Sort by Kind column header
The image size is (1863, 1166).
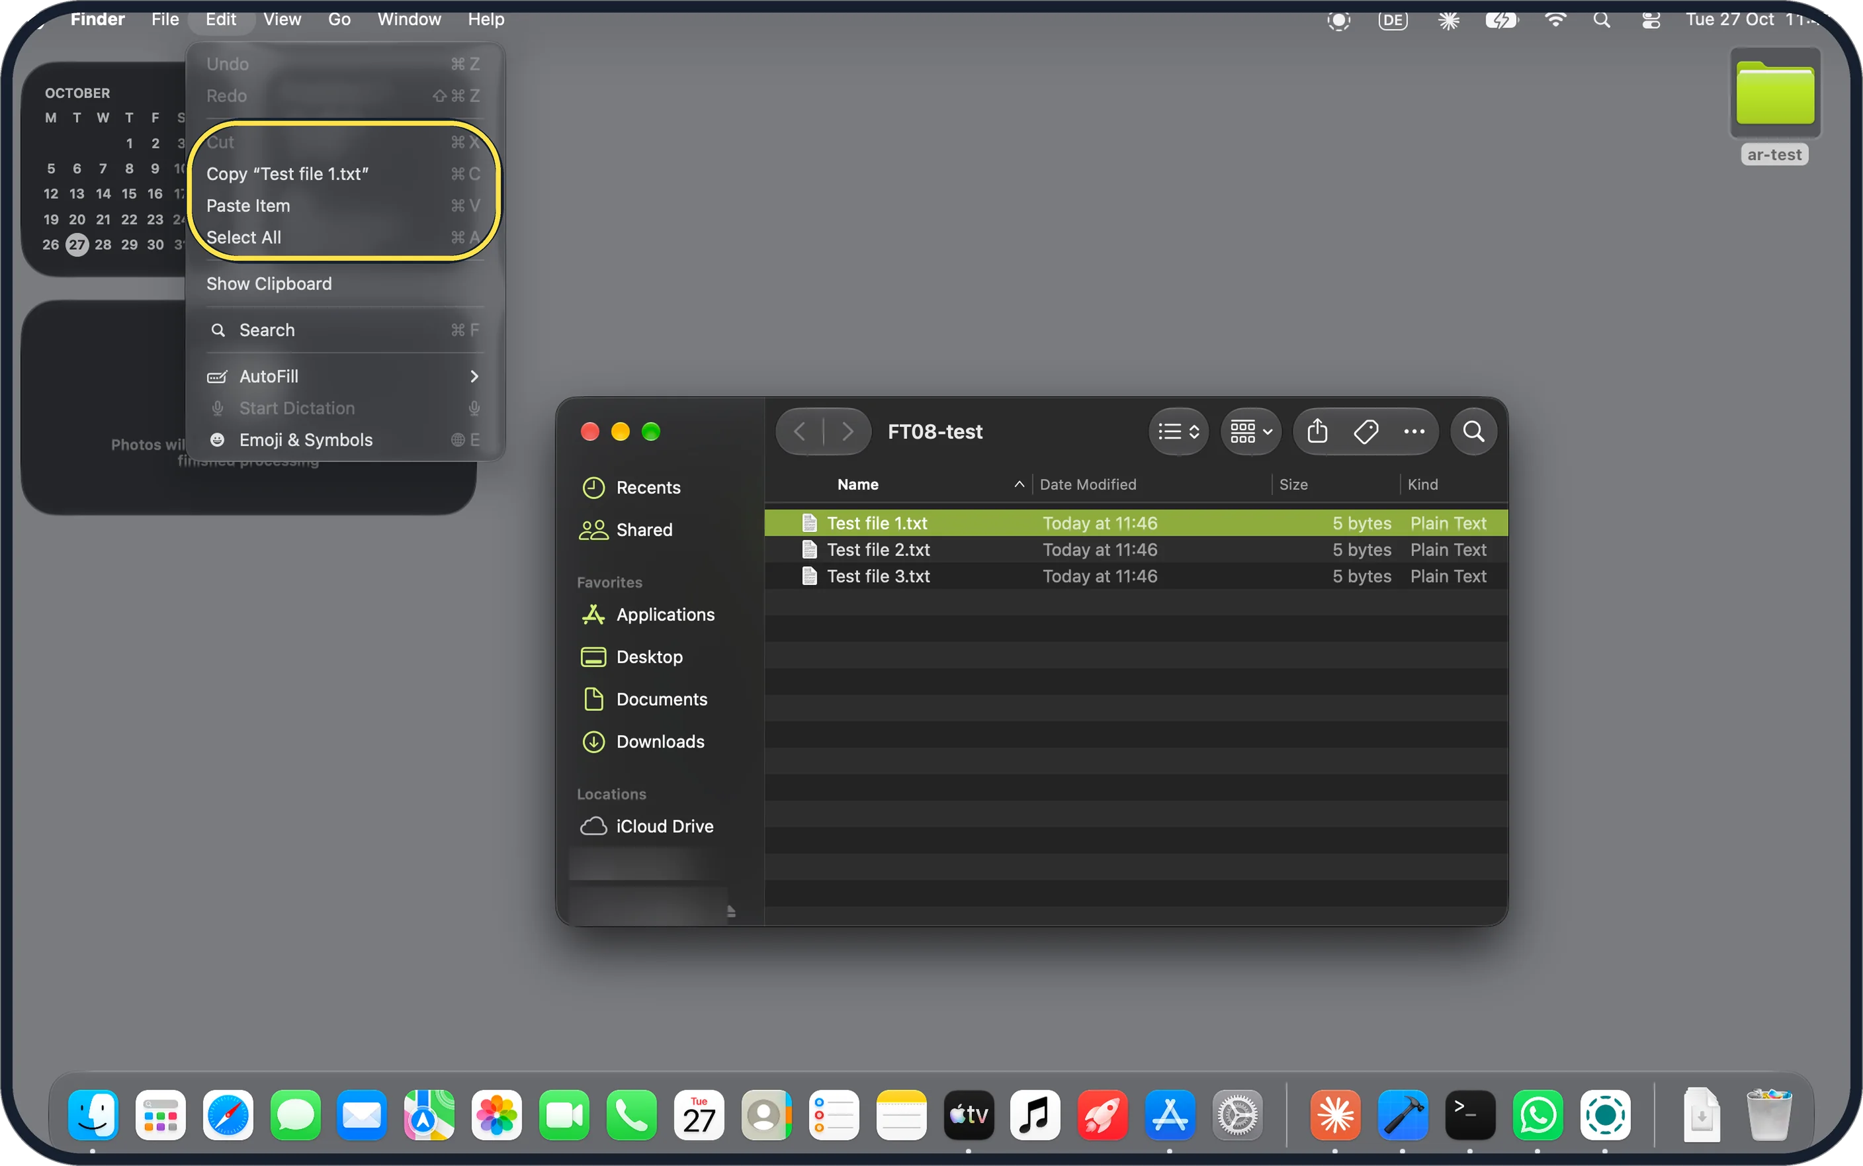[x=1422, y=484]
